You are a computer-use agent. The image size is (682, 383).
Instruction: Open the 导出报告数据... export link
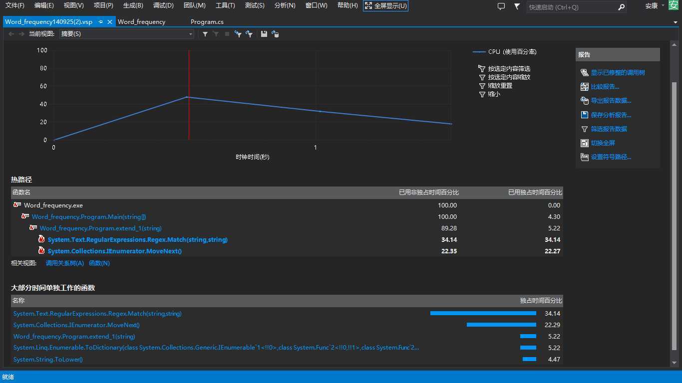click(611, 101)
